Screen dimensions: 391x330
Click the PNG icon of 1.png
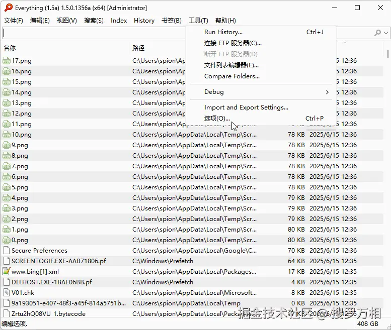click(x=7, y=230)
